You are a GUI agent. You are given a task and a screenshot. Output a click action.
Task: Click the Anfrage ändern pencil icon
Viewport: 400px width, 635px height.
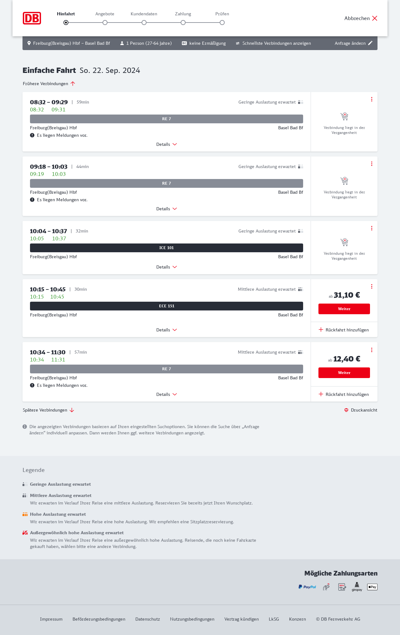pos(370,43)
